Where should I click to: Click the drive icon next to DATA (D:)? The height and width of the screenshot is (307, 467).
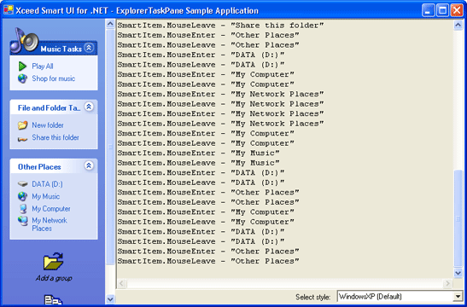[22, 184]
